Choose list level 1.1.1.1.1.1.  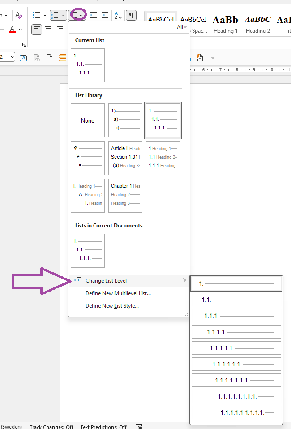tap(236, 364)
